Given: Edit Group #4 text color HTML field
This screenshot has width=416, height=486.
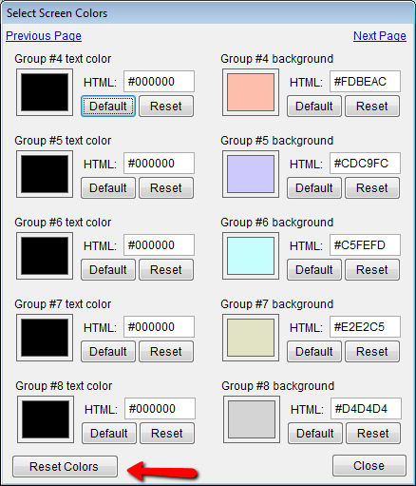Looking at the screenshot, I should (x=159, y=82).
